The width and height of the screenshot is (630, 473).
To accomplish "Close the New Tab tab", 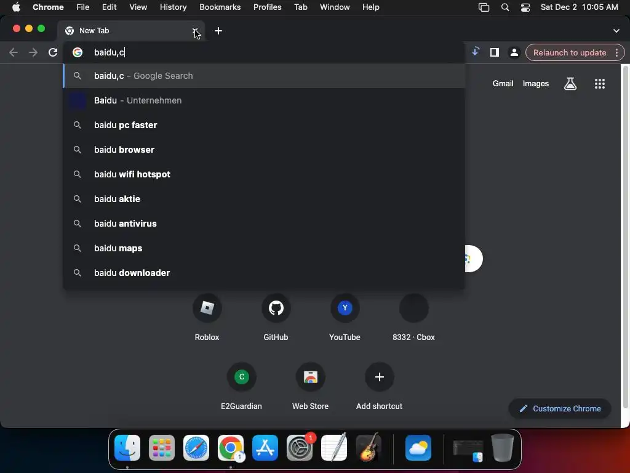I will coord(195,31).
